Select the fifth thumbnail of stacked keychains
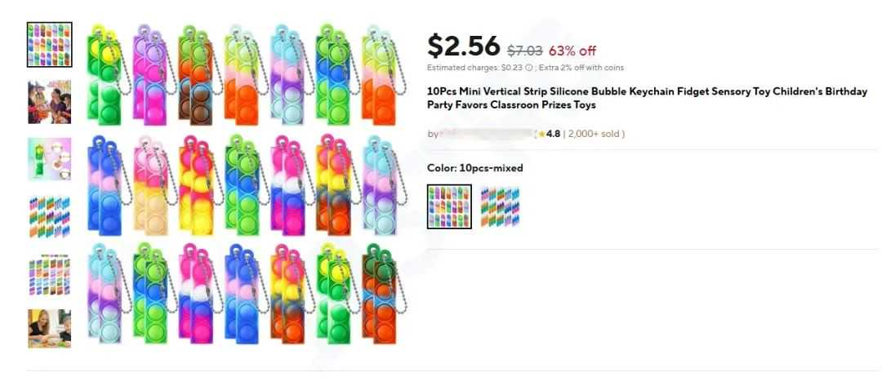This screenshot has height=381, width=882. point(50,275)
